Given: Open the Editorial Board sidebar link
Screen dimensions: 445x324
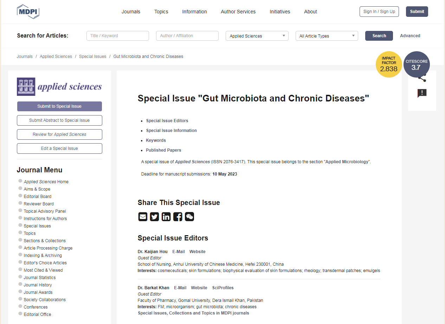Looking at the screenshot, I should click(x=38, y=197).
